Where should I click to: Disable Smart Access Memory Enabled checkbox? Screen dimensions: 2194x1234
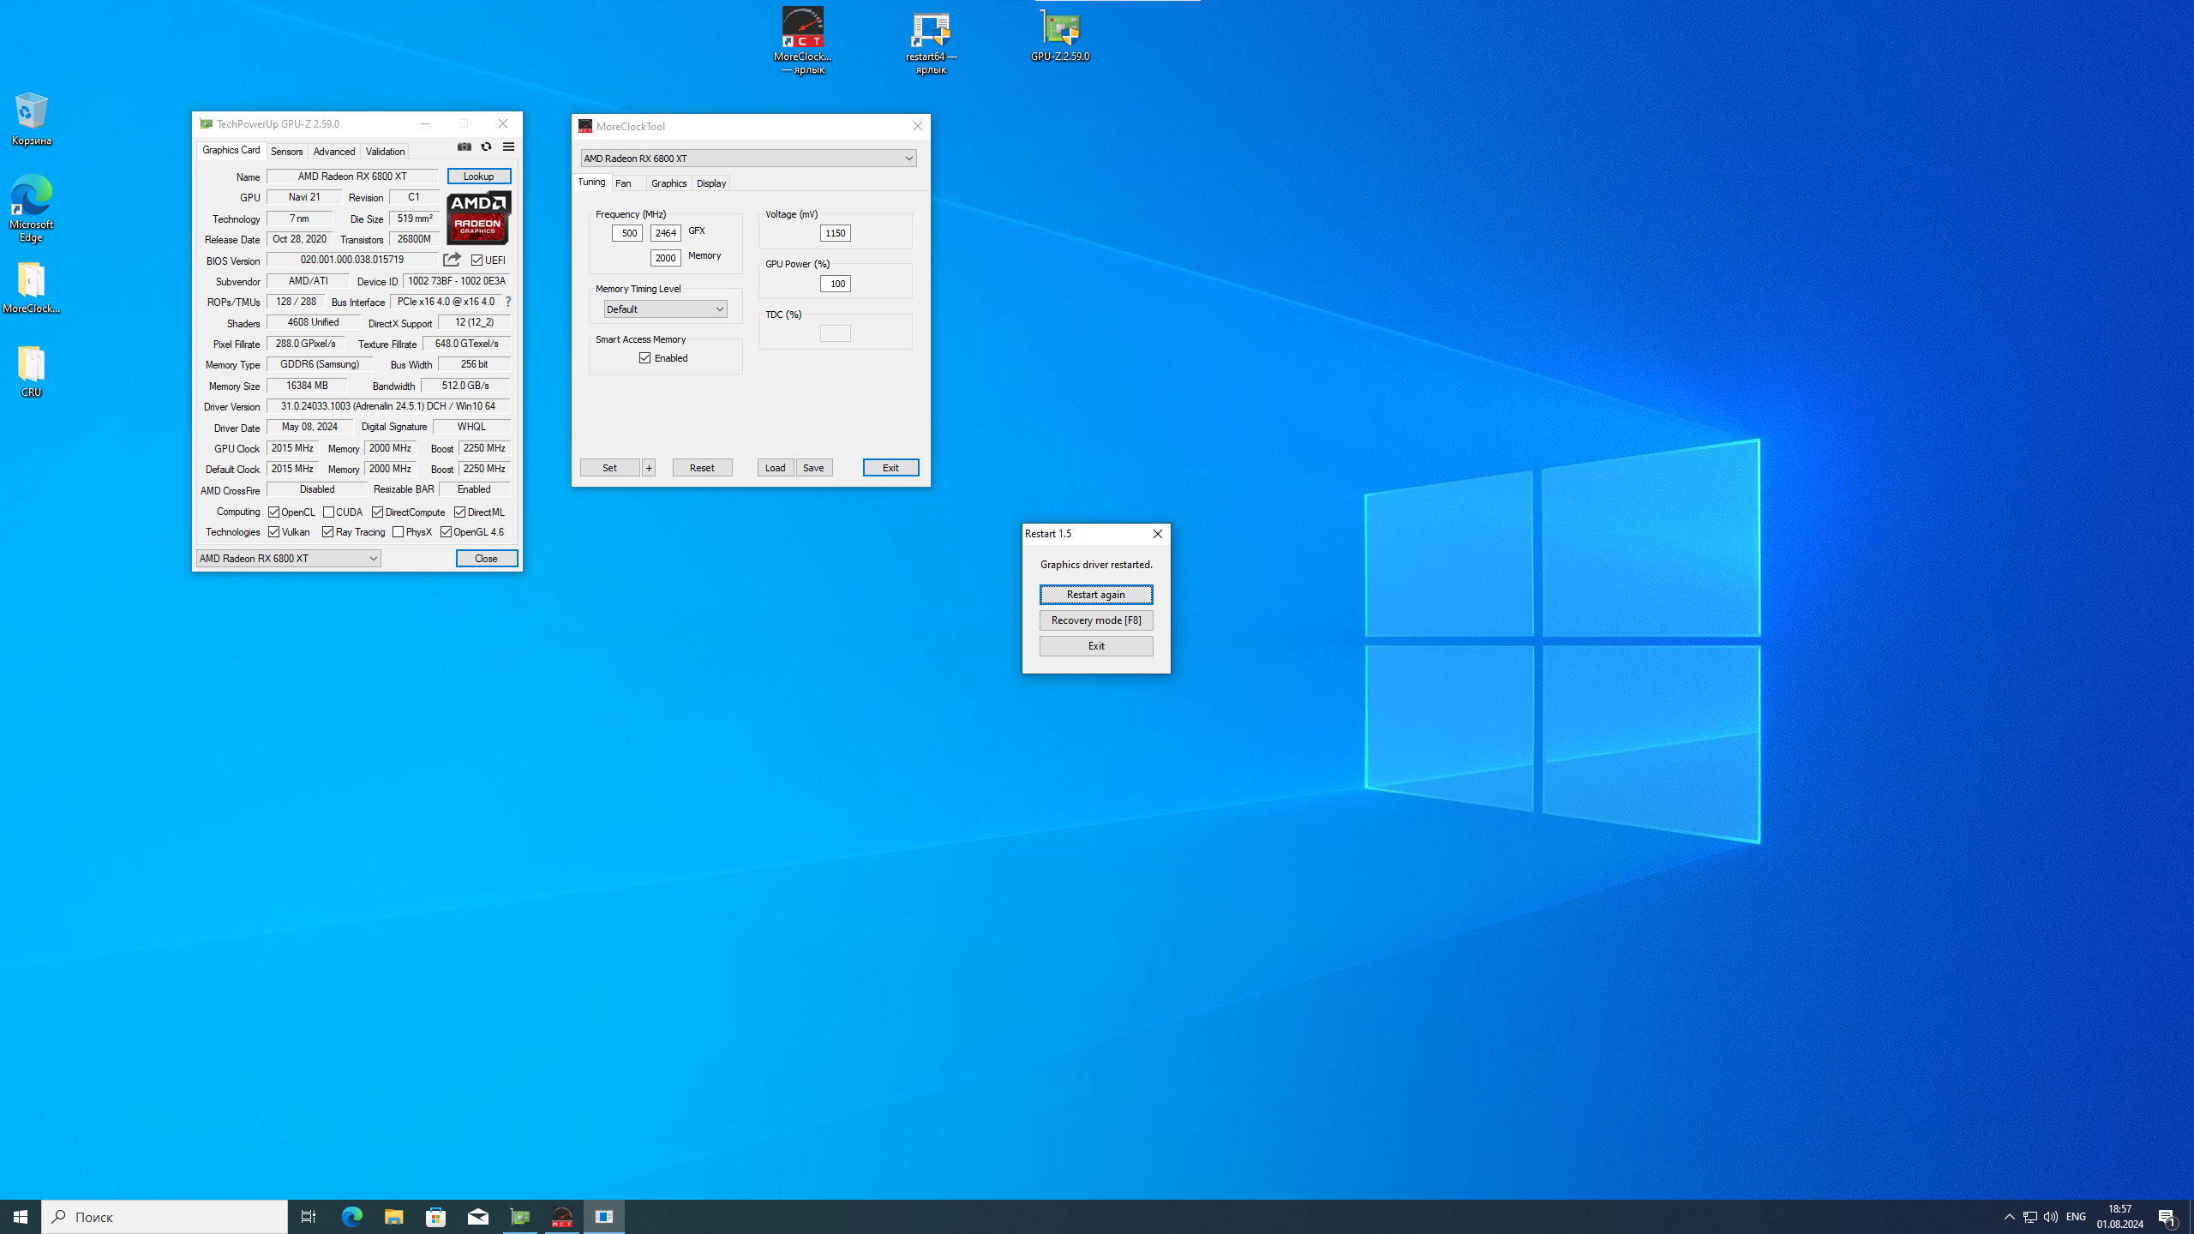pyautogui.click(x=645, y=358)
